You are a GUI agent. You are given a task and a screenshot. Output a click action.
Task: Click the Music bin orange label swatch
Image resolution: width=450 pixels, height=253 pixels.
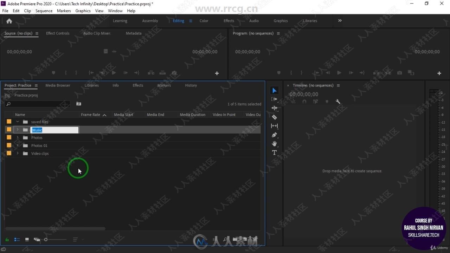pos(9,130)
